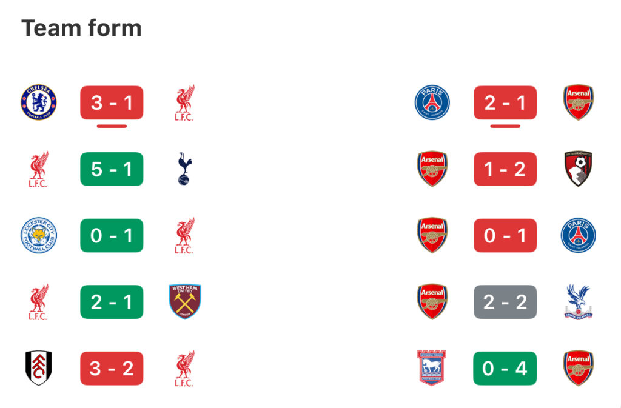Click the Crystal Palace eagle crest
This screenshot has width=621, height=408.
click(x=578, y=301)
